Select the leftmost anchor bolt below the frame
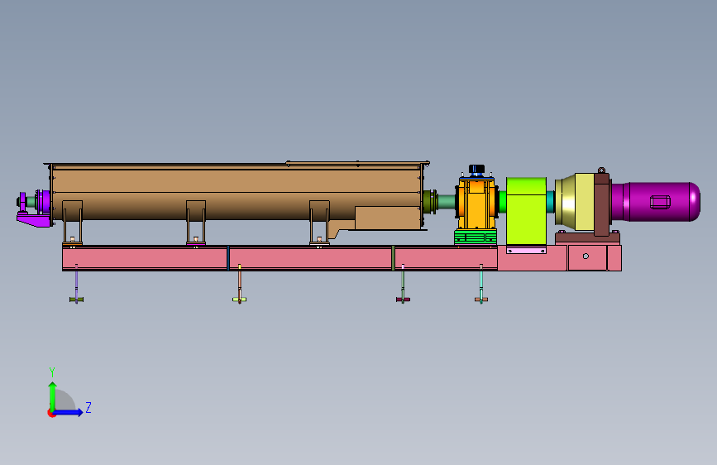This screenshot has width=717, height=465. pos(76,284)
